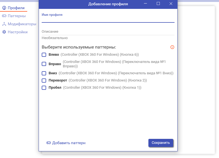Maximize the Добавление профиля dialog window
219x158 pixels.
[158, 4]
